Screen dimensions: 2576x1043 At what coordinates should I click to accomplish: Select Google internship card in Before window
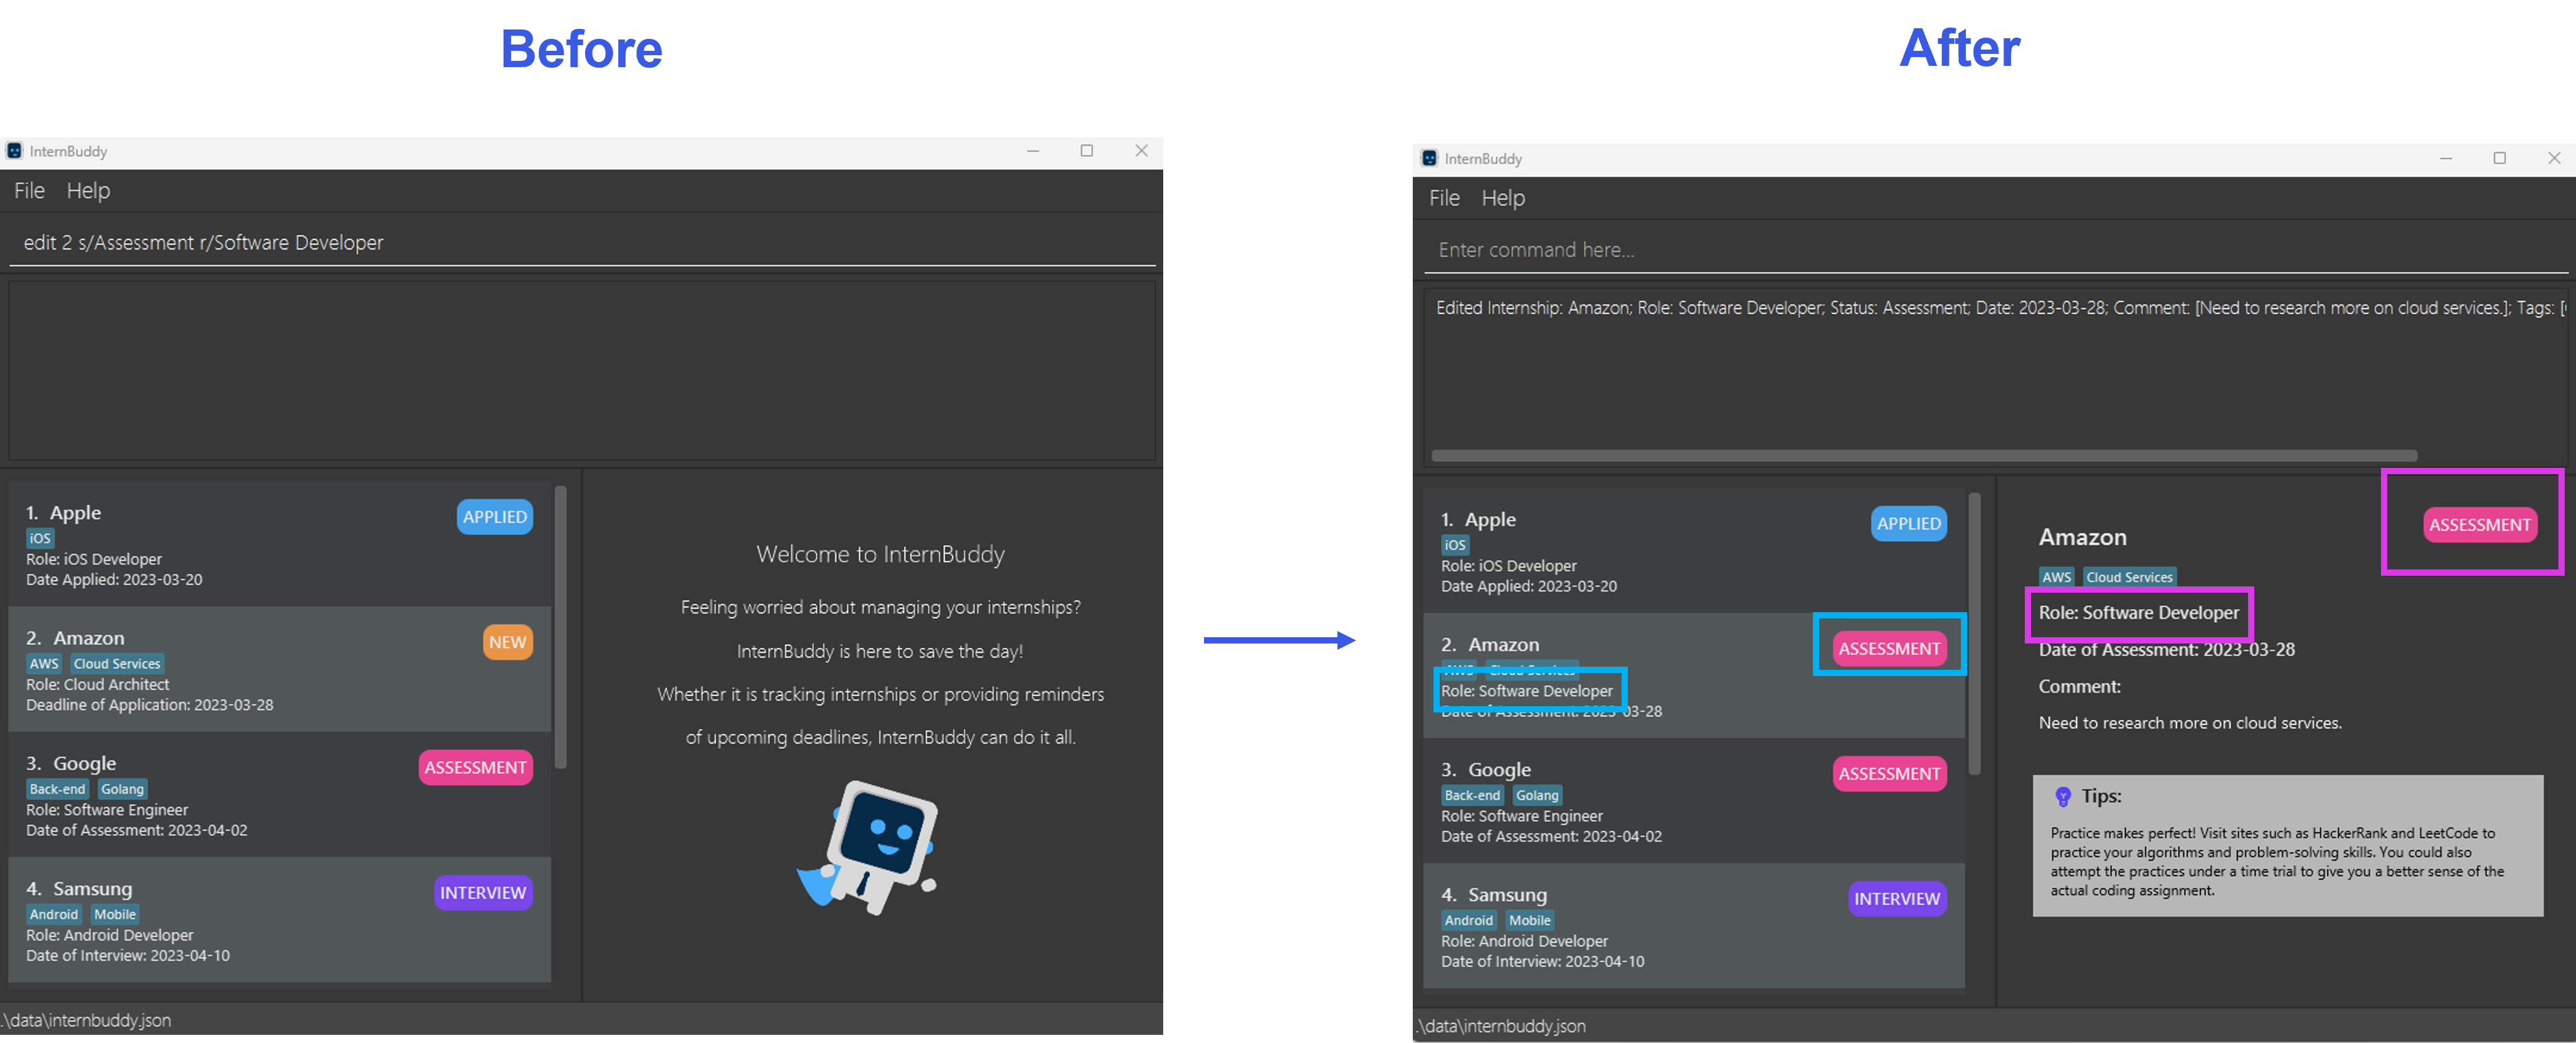279,794
